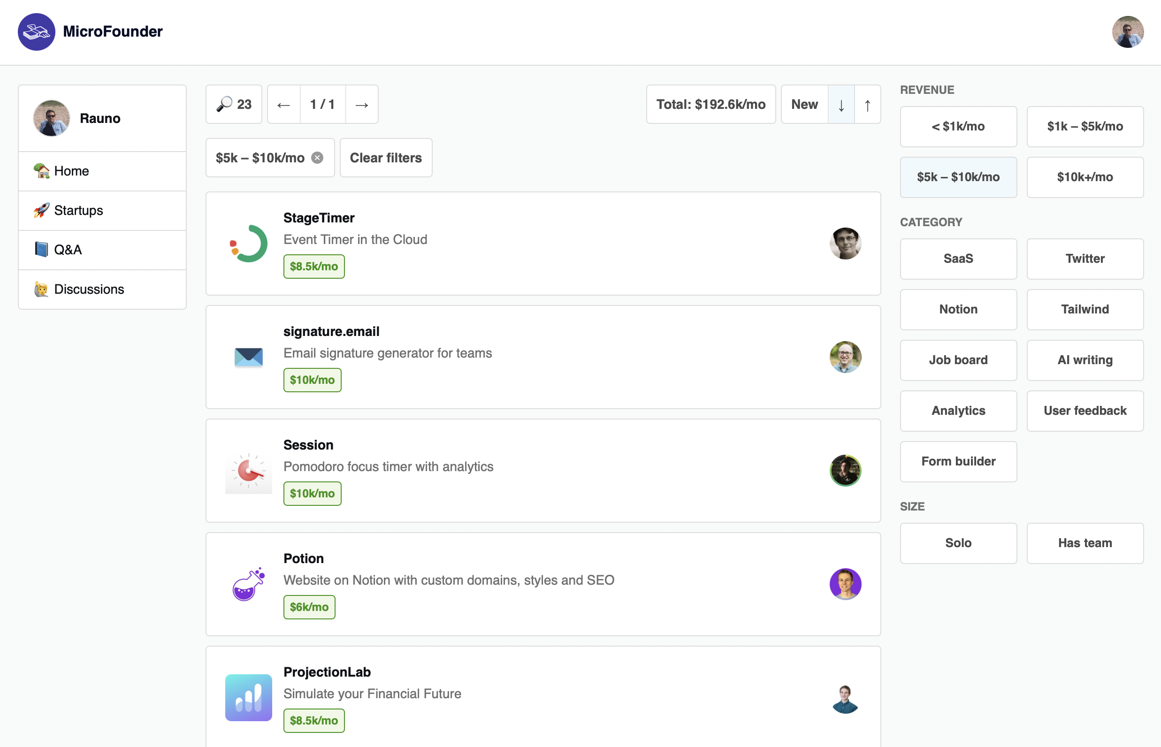Image resolution: width=1161 pixels, height=747 pixels.
Task: Click the Session timer logo icon
Action: 248,471
